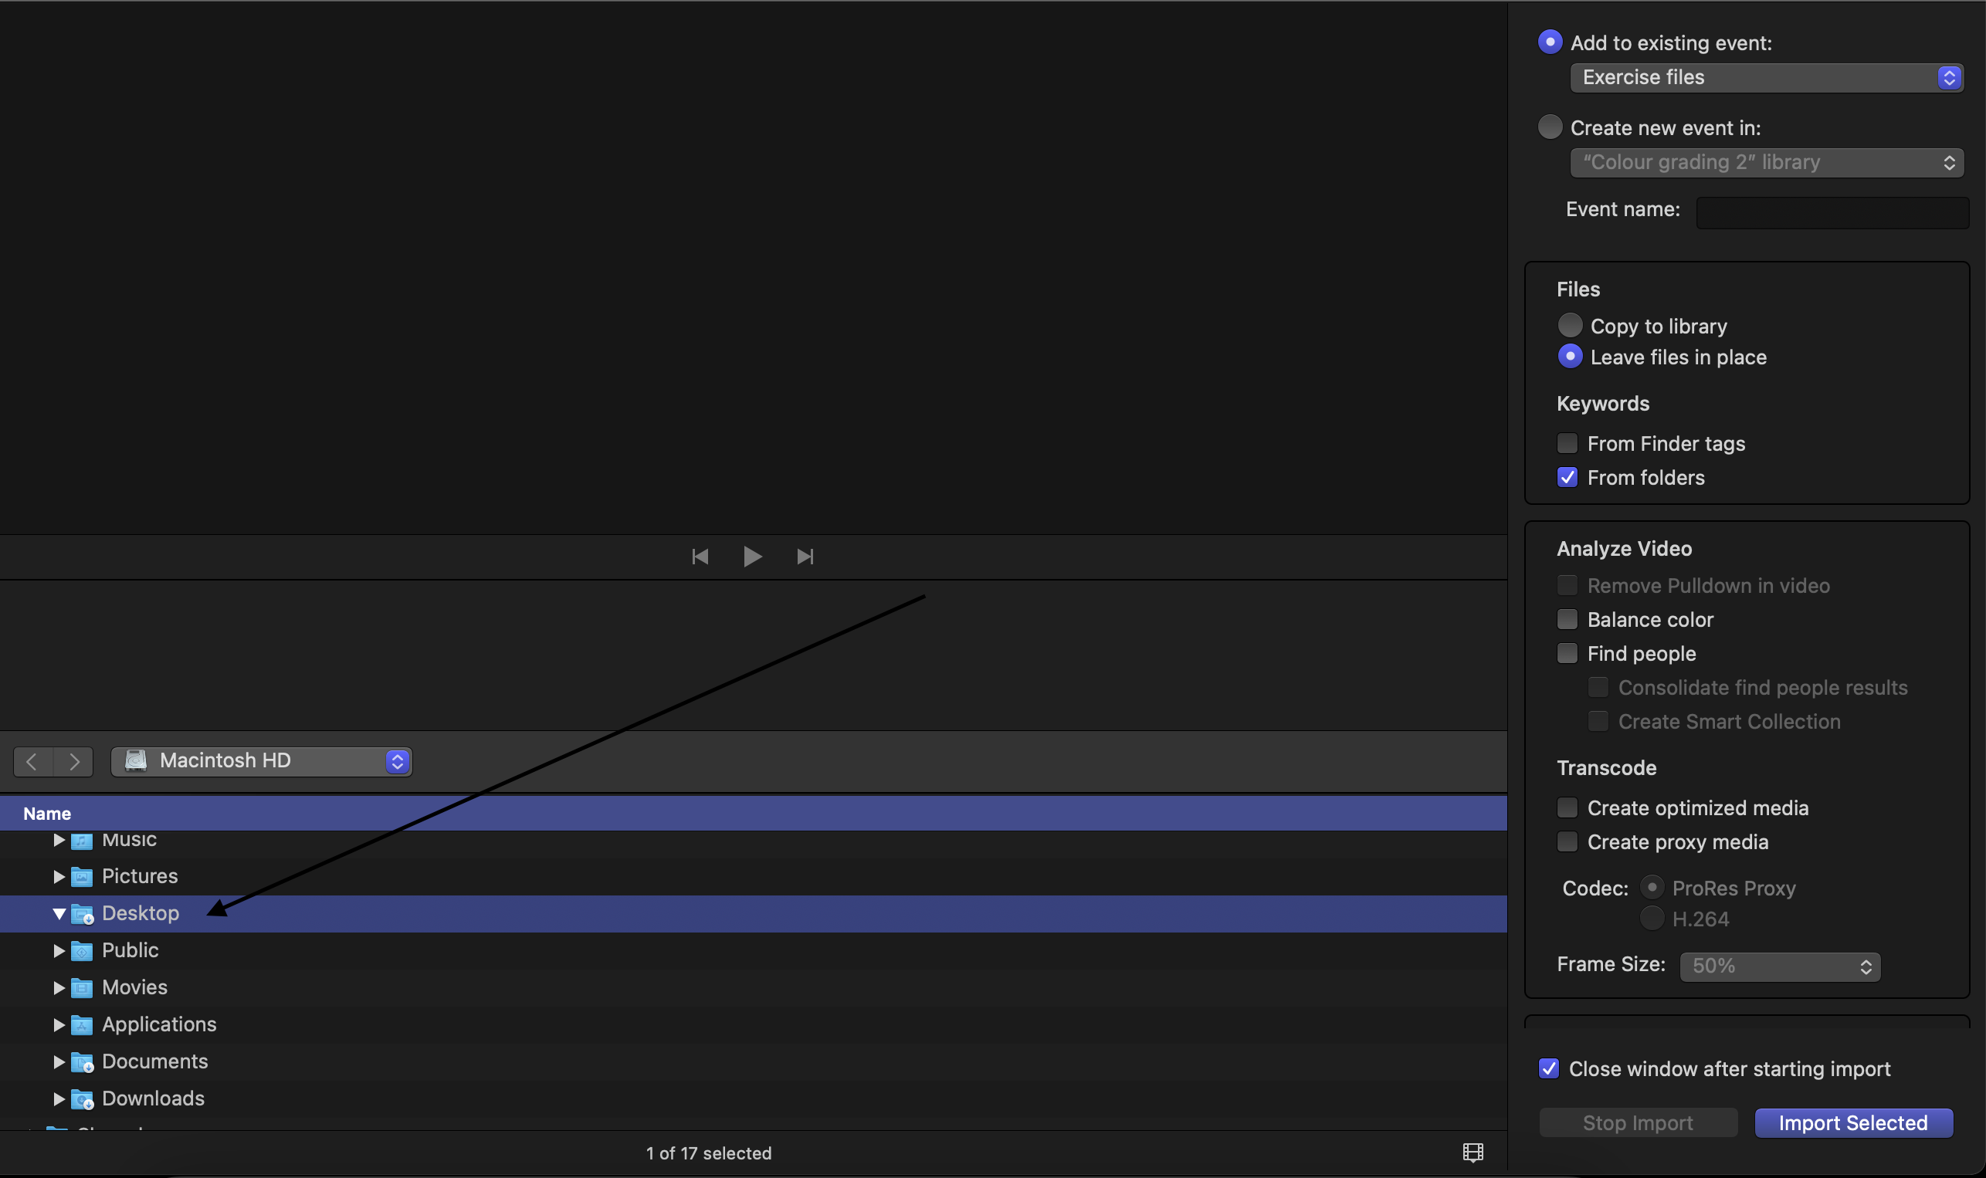Enable the Balance color checkbox

pyautogui.click(x=1567, y=619)
